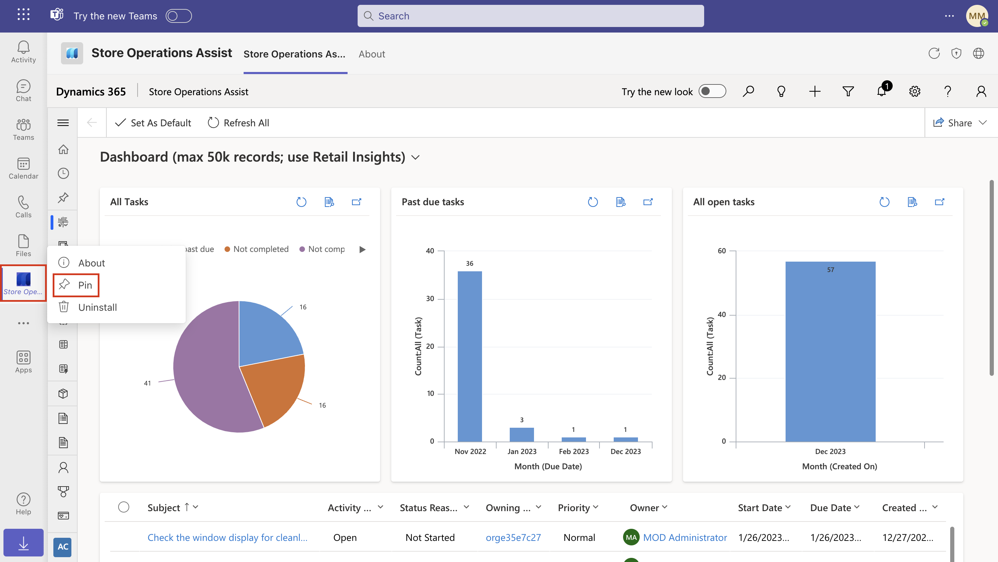Open MOD Administrator owner link

pos(685,537)
